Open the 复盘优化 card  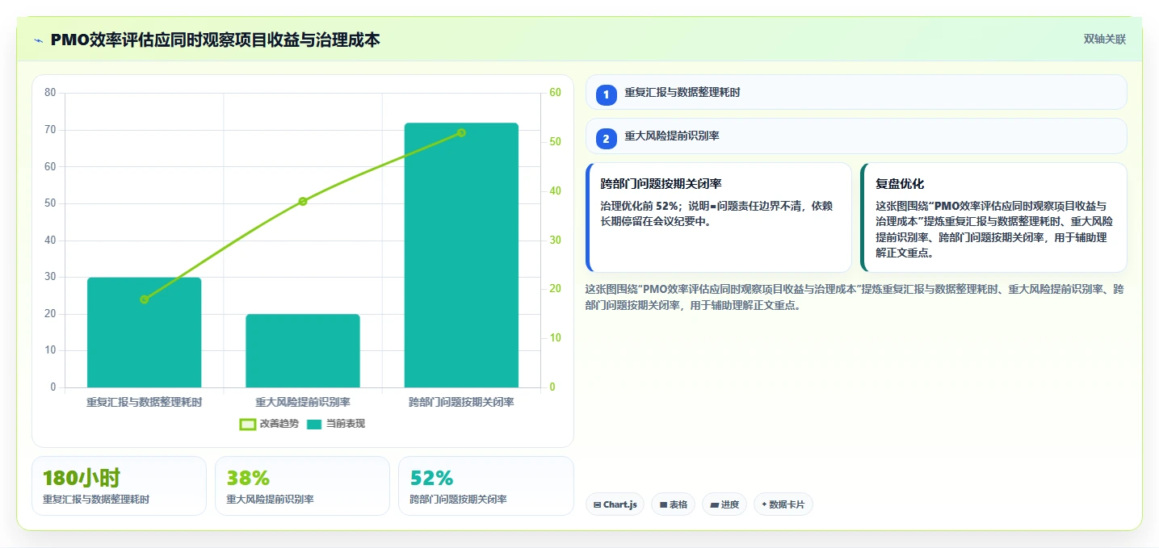[993, 218]
